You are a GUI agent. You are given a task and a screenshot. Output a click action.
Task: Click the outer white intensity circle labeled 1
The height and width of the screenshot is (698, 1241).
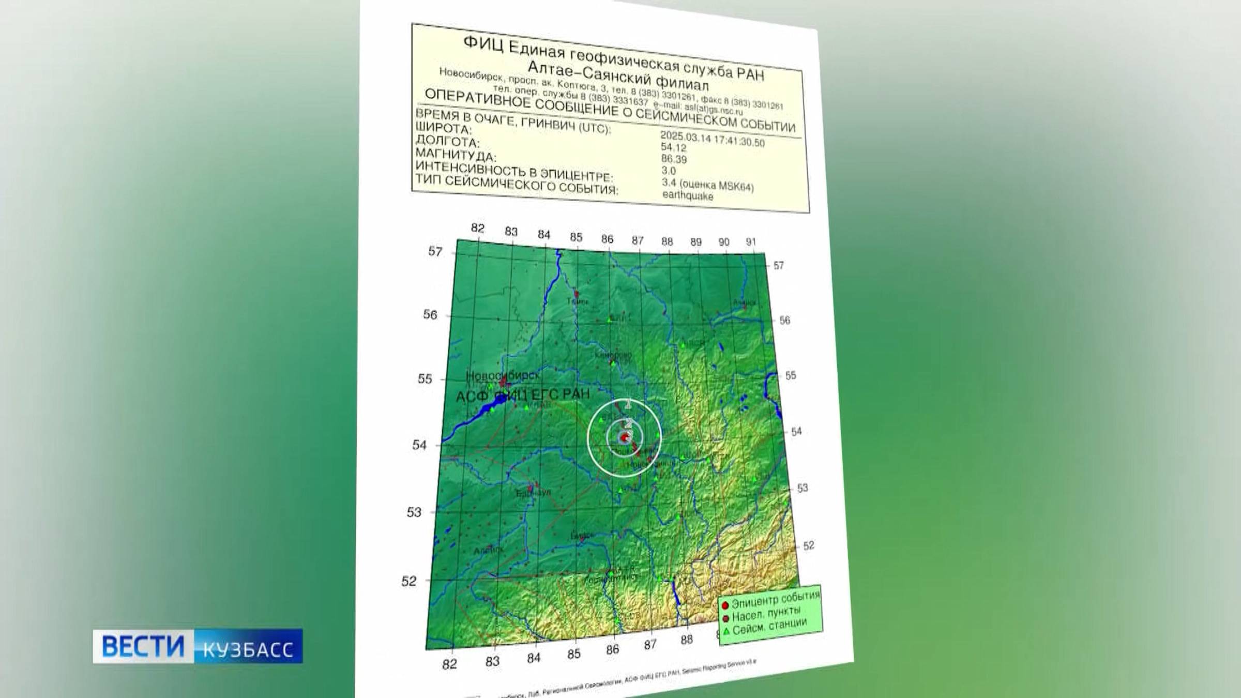point(625,437)
